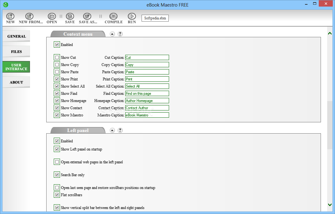
Task: Uncheck the Show Contact checkbox
Action: click(x=57, y=108)
